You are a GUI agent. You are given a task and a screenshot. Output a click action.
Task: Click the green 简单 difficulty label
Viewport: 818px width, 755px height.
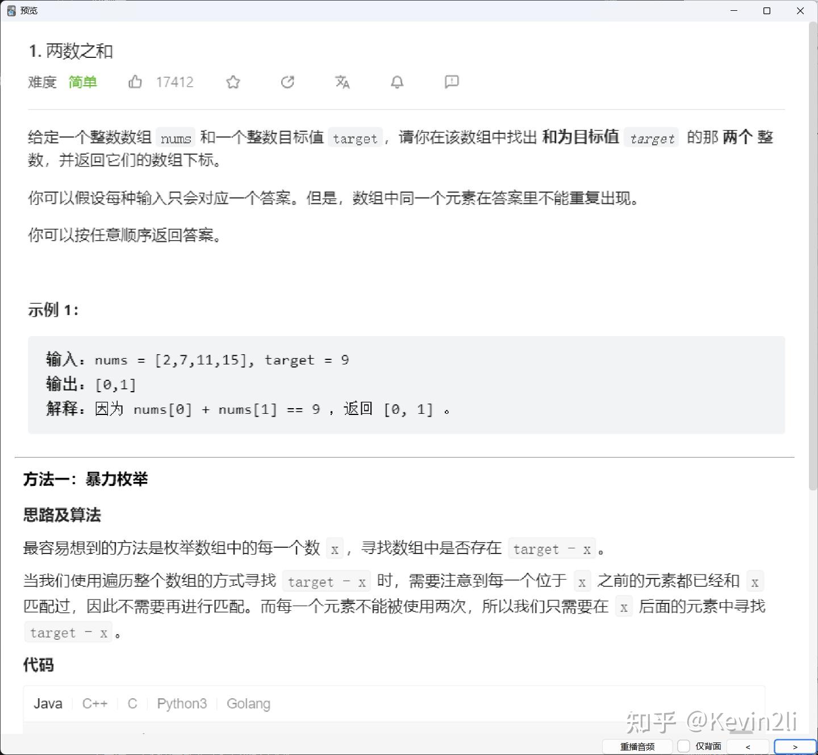coord(82,82)
